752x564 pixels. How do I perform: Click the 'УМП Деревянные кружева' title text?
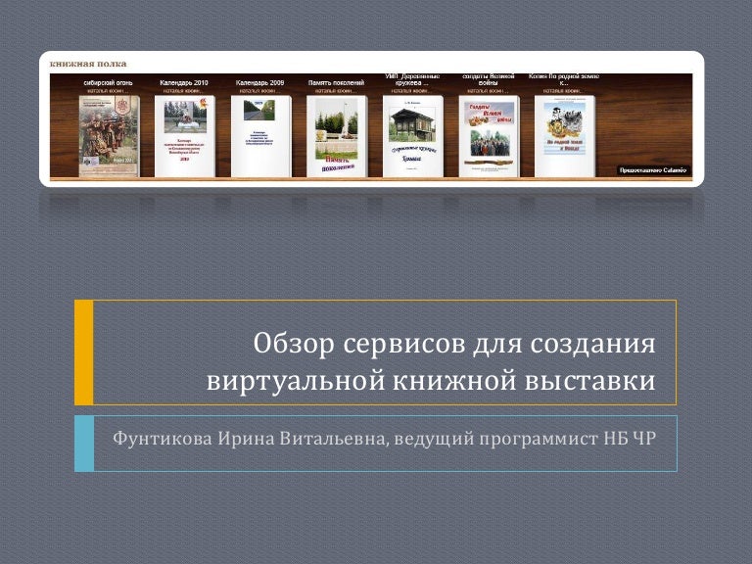[412, 79]
